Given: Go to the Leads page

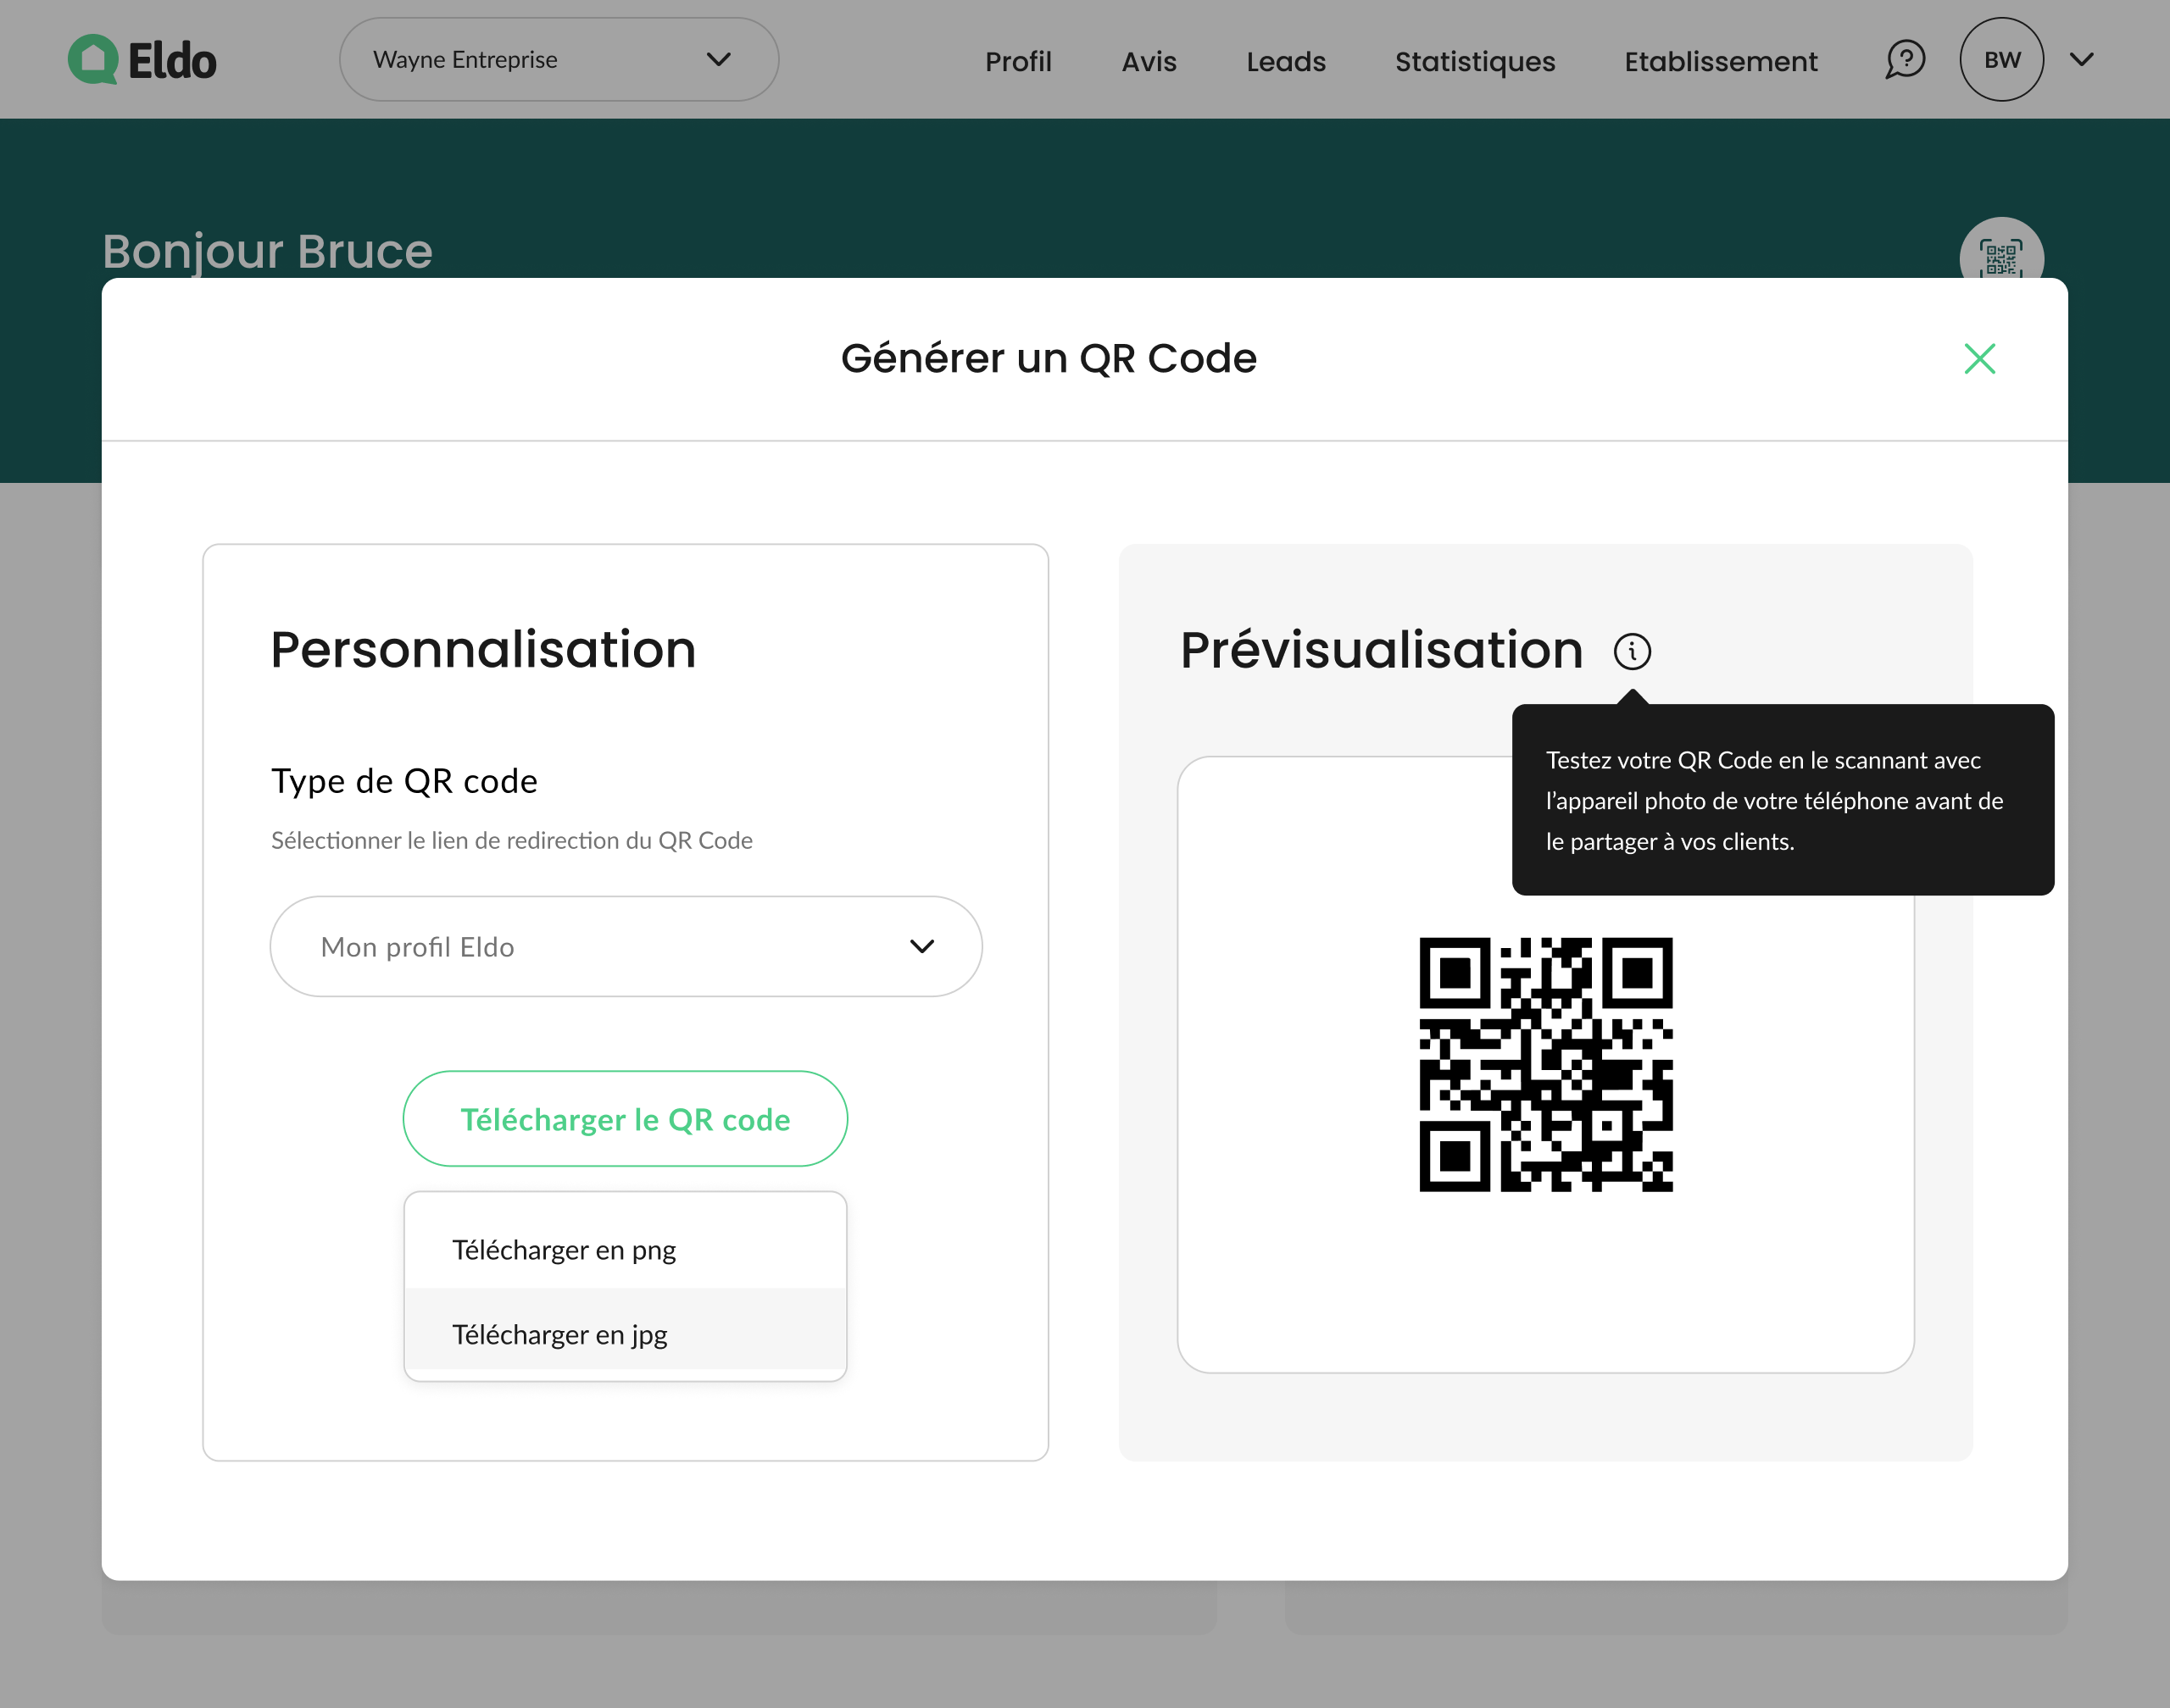Looking at the screenshot, I should click(x=1286, y=61).
